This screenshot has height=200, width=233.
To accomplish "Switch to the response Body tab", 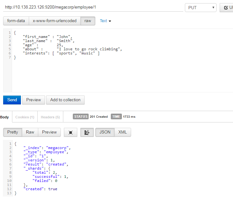I will point(5,117).
